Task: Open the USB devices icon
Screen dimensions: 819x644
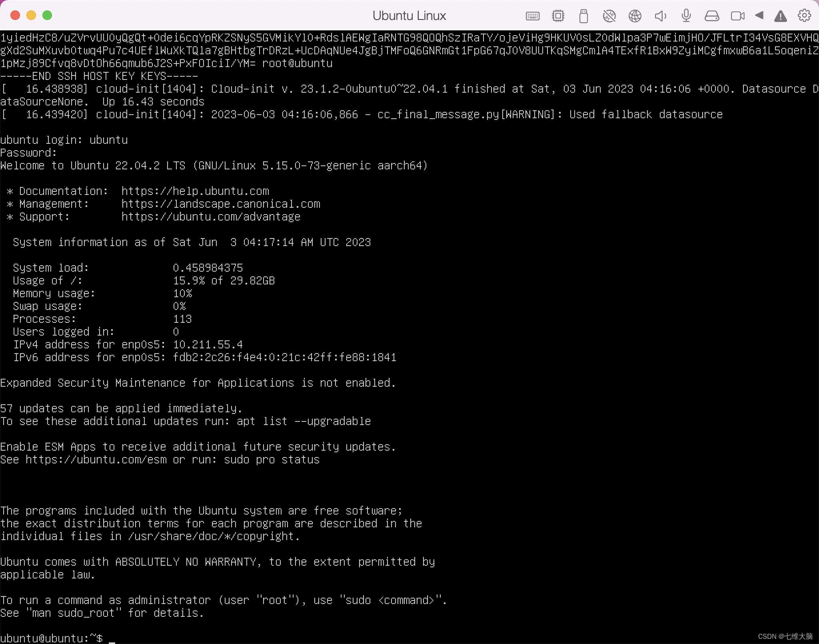Action: (x=583, y=16)
